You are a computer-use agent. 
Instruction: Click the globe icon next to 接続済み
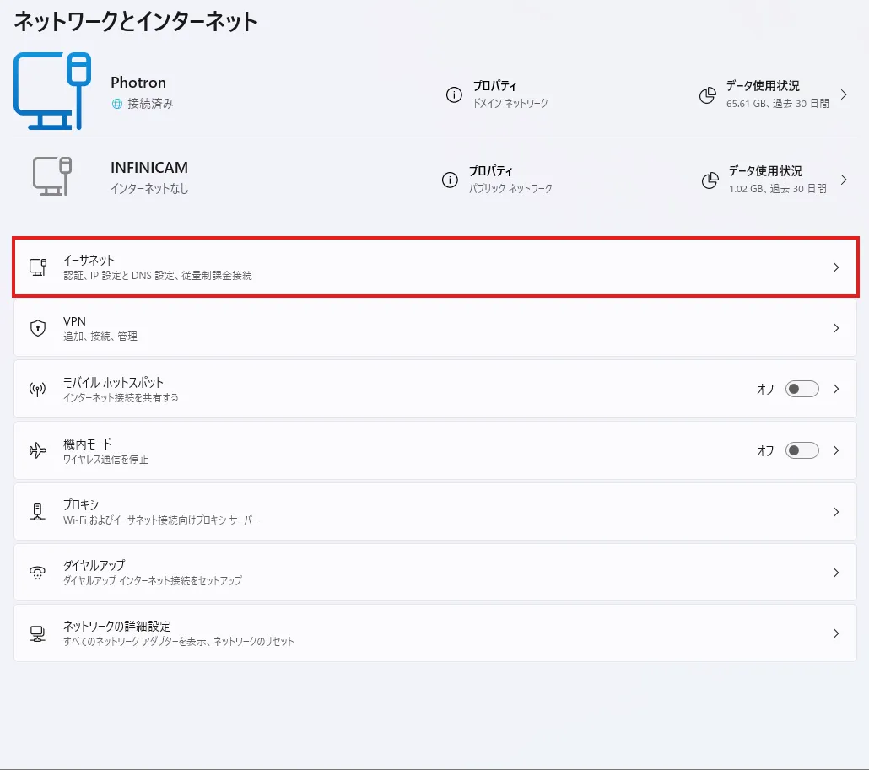[x=117, y=104]
